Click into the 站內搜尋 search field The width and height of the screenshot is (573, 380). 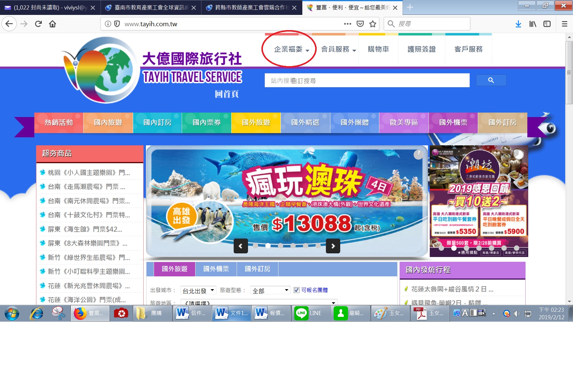367,80
